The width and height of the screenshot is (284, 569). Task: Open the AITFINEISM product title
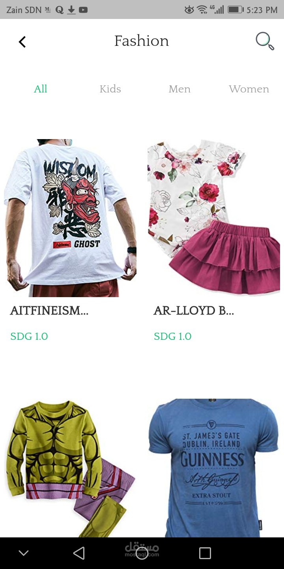49,311
